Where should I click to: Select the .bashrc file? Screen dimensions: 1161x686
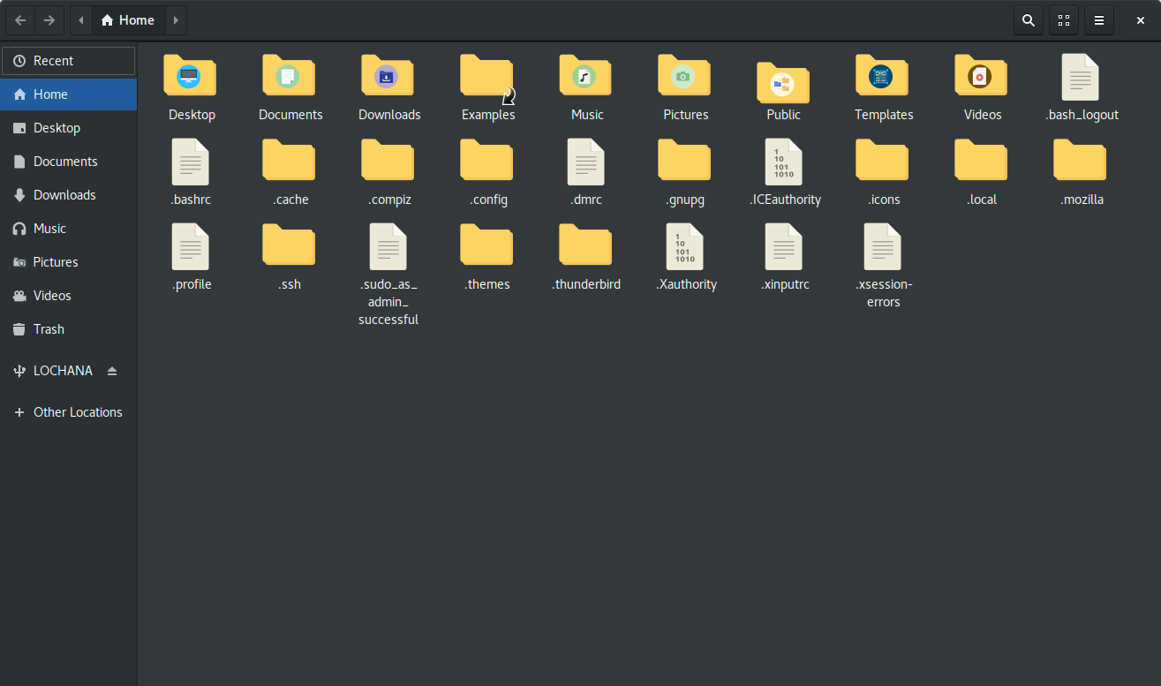click(x=190, y=162)
